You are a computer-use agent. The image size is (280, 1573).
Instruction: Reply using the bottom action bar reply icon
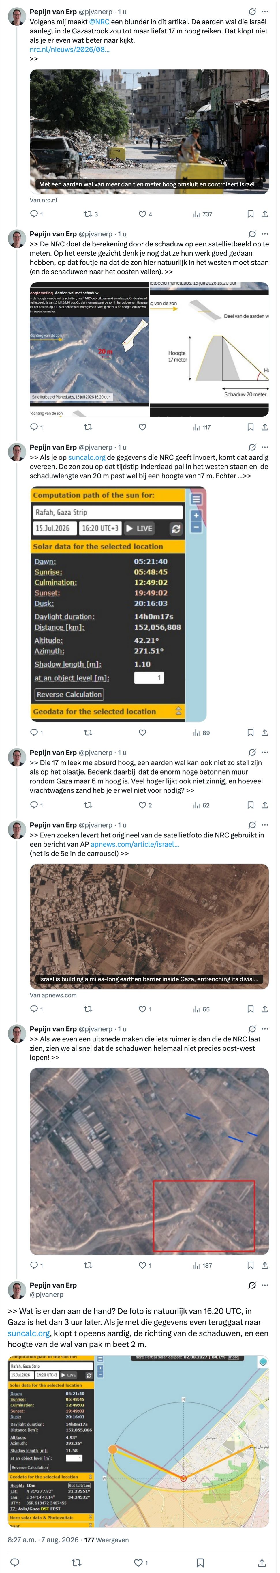click(15, 1558)
